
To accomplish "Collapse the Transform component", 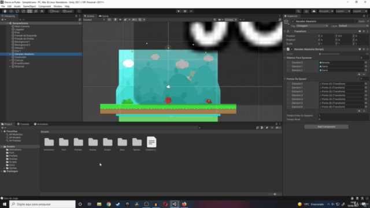I will click(285, 31).
